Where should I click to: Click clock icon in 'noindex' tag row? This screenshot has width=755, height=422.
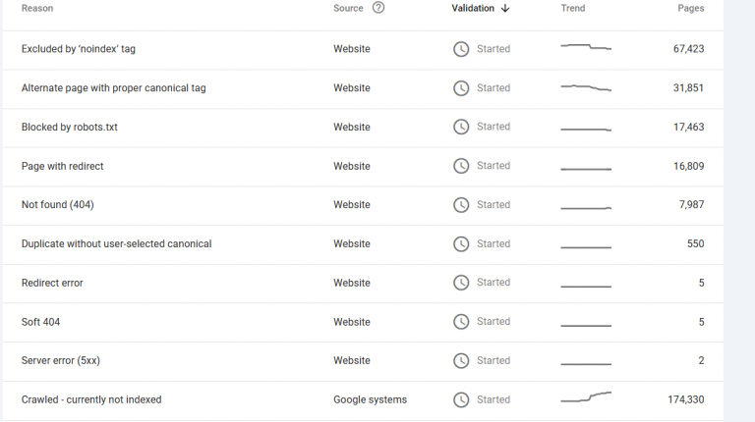(x=461, y=49)
